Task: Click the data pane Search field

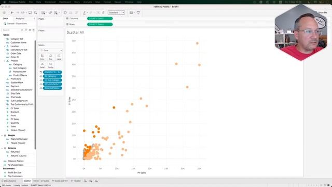Action: 12,30
